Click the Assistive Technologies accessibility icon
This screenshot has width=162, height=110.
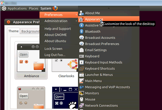pyautogui.click(x=81, y=25)
